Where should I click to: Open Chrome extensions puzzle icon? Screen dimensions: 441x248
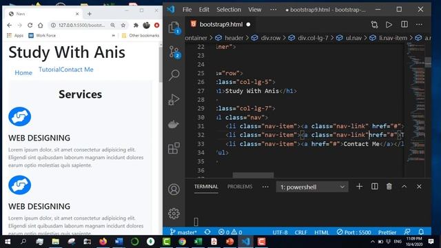coord(136,25)
